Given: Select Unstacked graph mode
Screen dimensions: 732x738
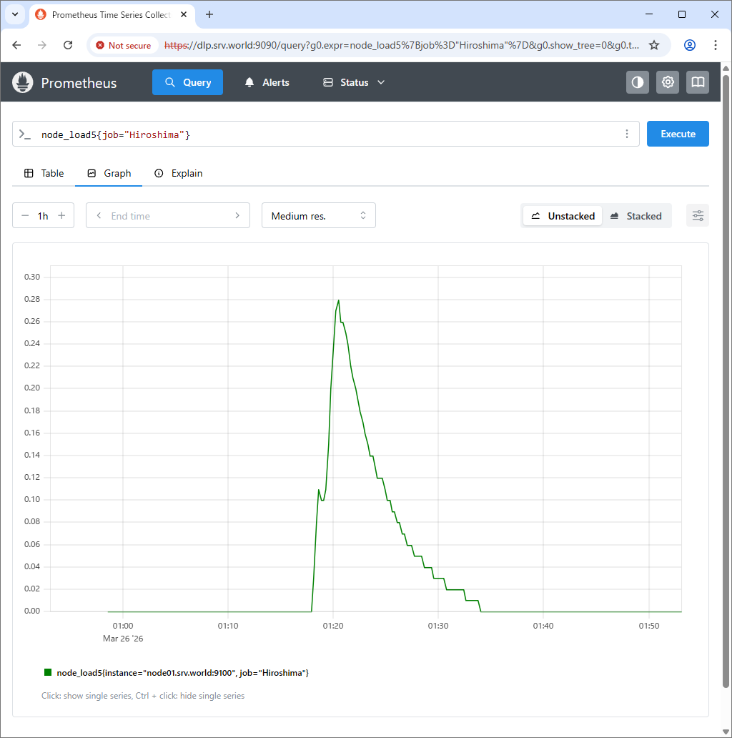Looking at the screenshot, I should (563, 216).
